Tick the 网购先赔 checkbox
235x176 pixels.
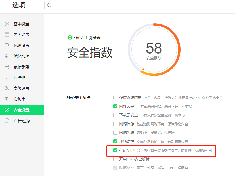click(115, 133)
